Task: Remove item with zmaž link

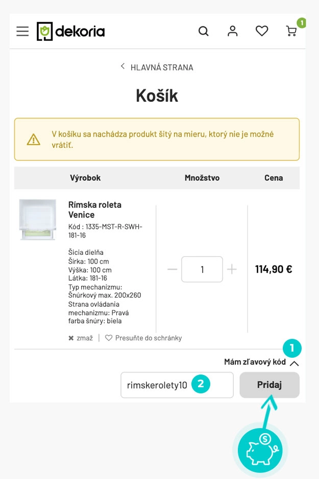Action: point(81,338)
